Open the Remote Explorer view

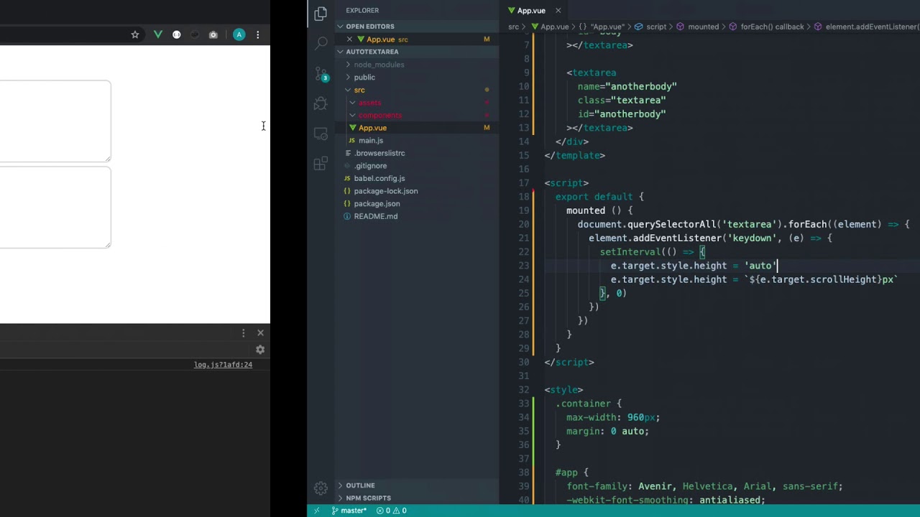pos(321,134)
